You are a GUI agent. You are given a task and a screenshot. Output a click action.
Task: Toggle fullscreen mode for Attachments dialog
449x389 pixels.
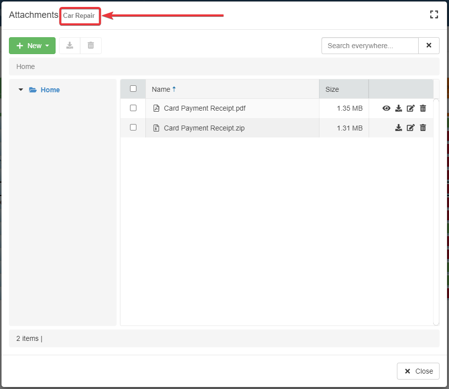point(434,14)
